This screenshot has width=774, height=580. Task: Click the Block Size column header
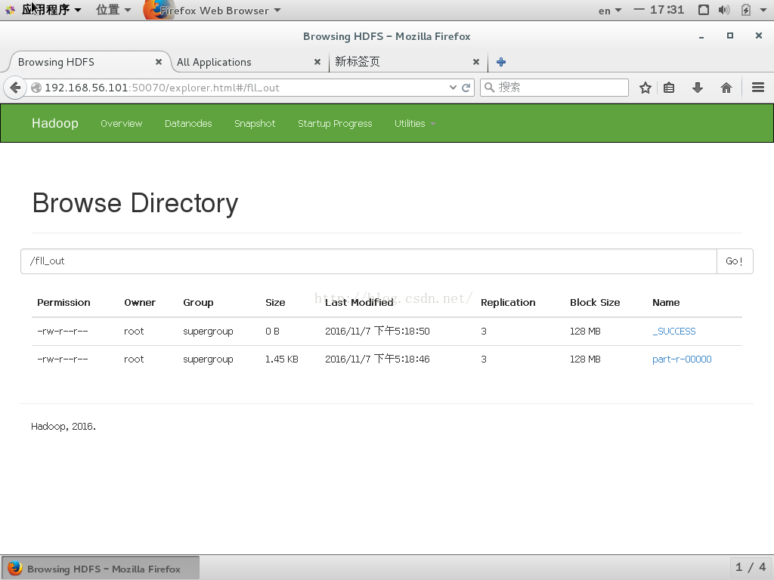(595, 302)
